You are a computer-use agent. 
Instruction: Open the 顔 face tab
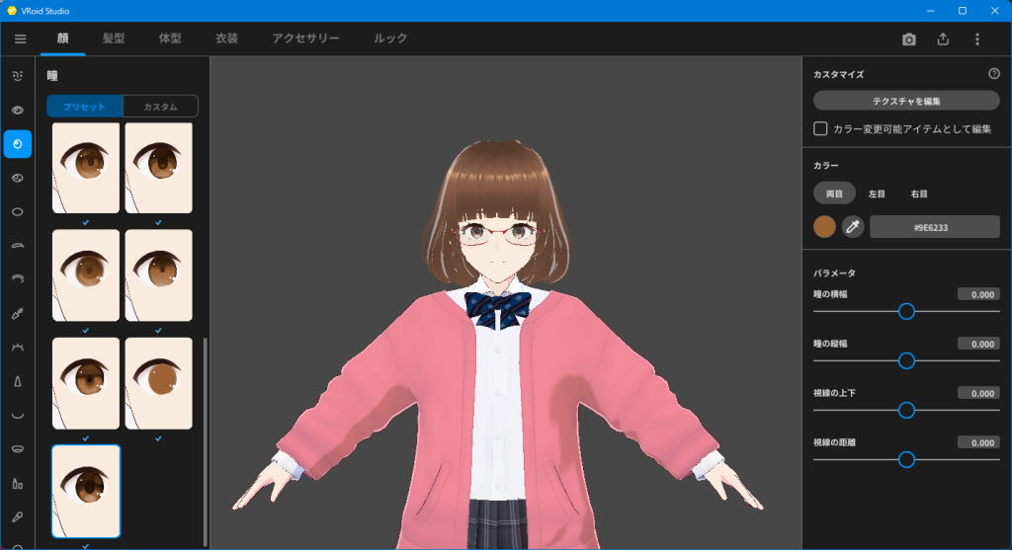point(62,39)
